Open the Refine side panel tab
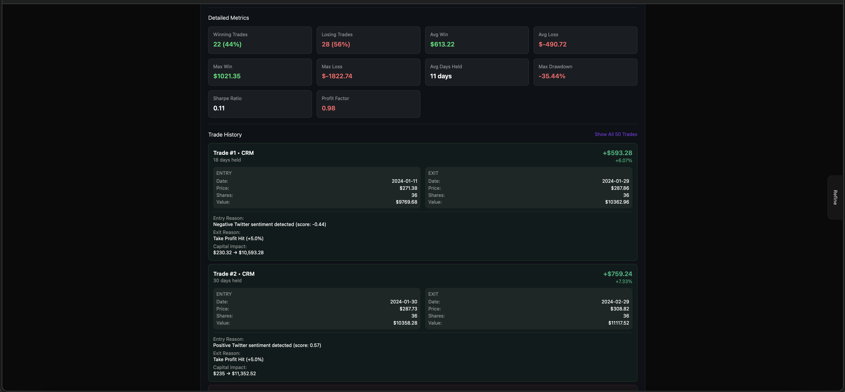Image resolution: width=845 pixels, height=392 pixels. (835, 197)
